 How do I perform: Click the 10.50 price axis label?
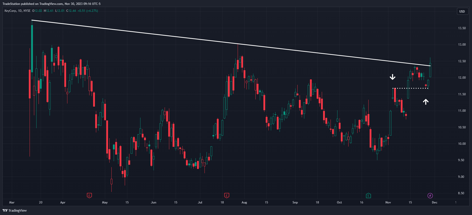(462, 127)
